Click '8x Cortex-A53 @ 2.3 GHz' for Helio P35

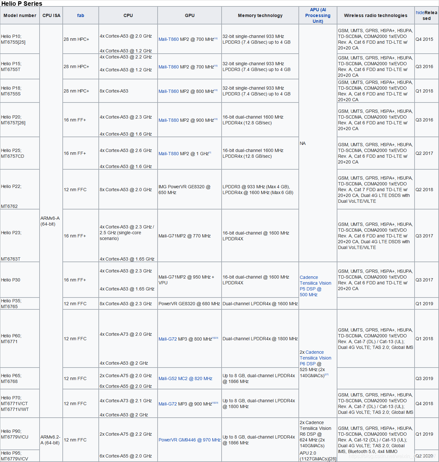click(128, 304)
